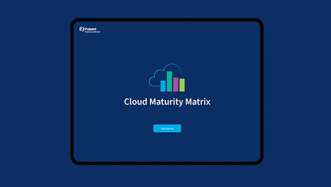Select the purple chart bar

(175, 85)
